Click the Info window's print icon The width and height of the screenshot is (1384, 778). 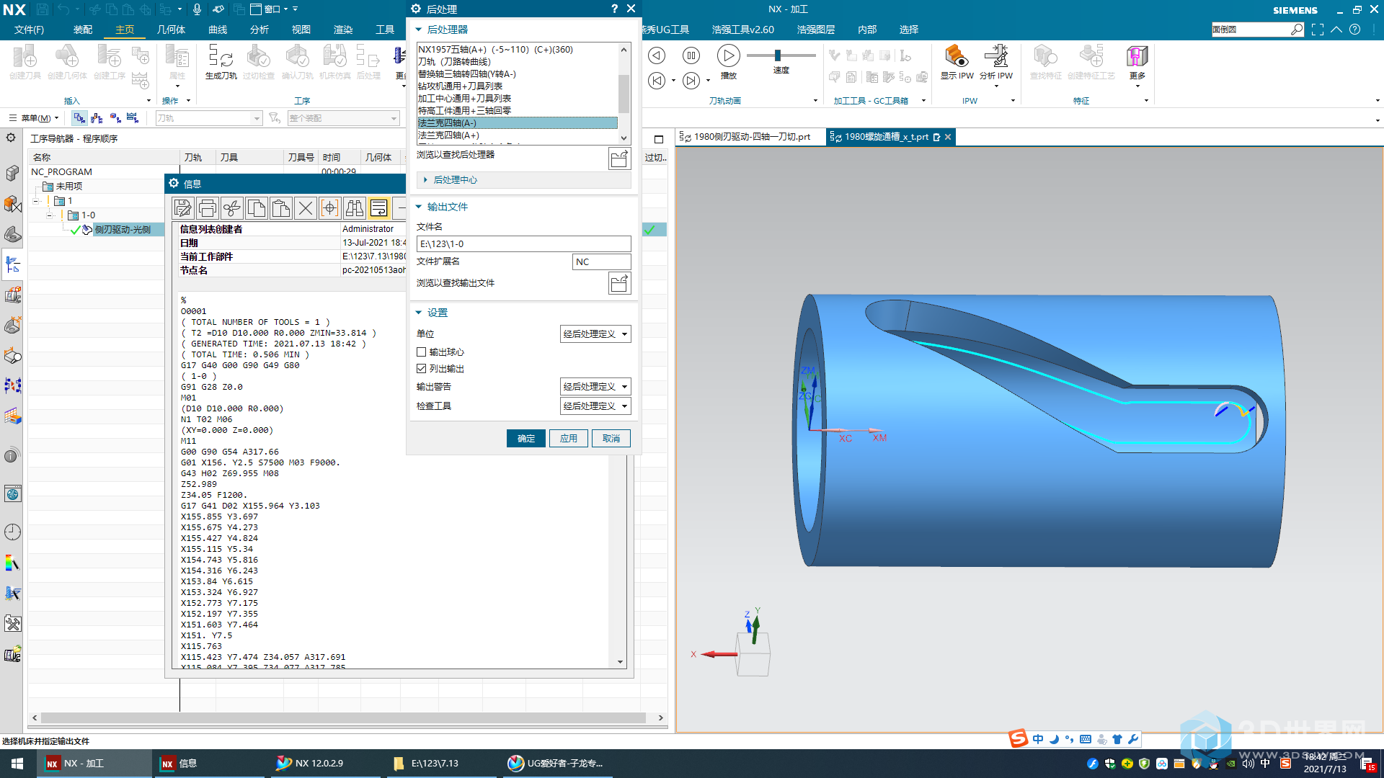point(208,208)
